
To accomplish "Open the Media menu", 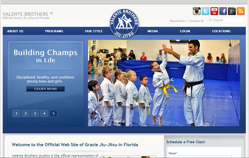I will coord(153,31).
